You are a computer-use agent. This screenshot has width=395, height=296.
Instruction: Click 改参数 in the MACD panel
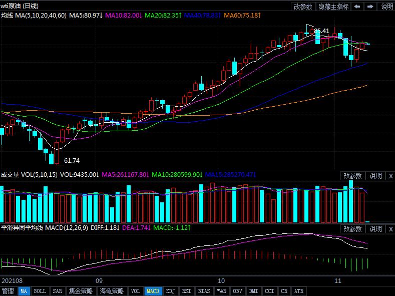click(352, 229)
